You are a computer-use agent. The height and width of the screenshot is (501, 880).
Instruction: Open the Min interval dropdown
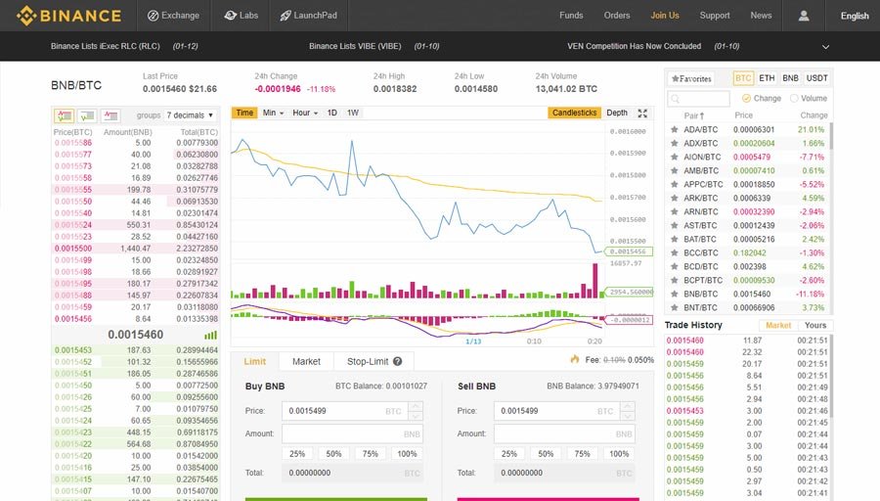(273, 113)
